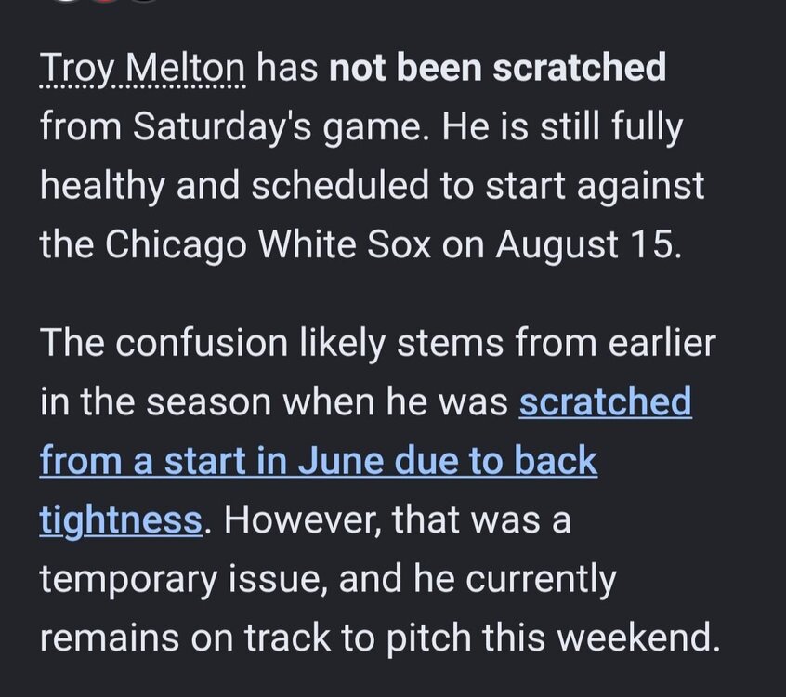Viewport: 786px width, 697px height.
Task: Open the back tightness source link
Action: pos(319,460)
